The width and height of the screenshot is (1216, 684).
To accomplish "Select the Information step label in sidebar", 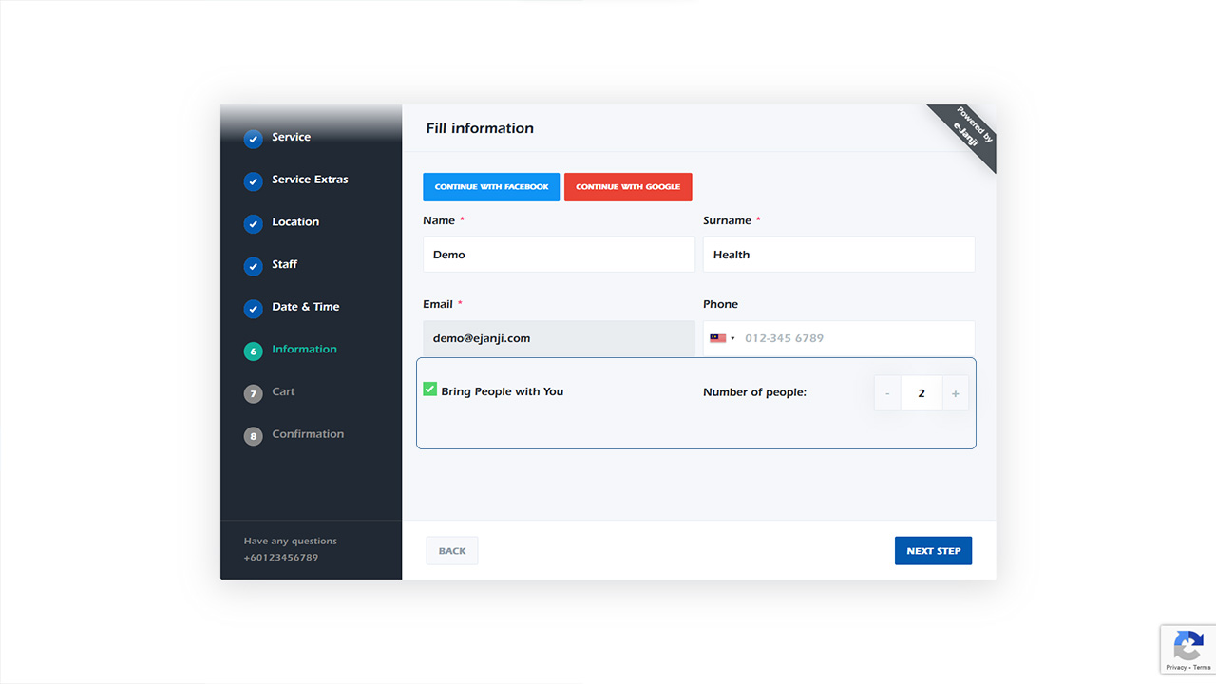I will pyautogui.click(x=304, y=350).
